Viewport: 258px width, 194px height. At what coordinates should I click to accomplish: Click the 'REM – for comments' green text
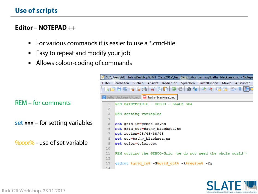43,103
